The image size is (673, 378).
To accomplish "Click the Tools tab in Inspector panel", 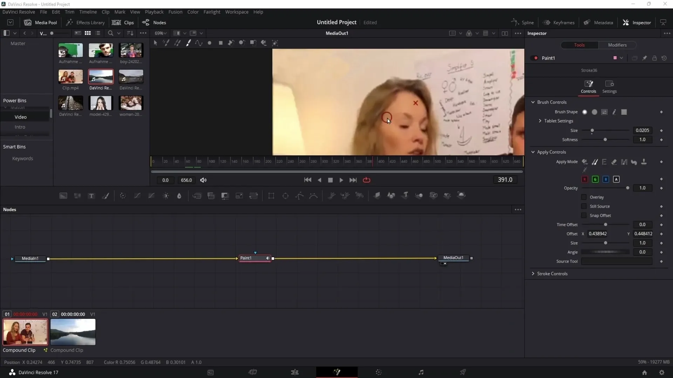I will tap(580, 45).
